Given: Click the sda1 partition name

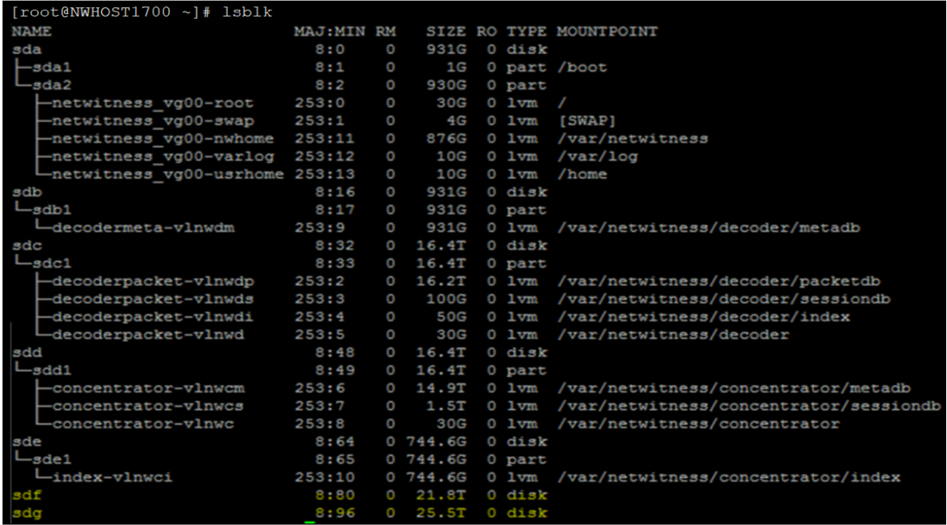Looking at the screenshot, I should (x=52, y=67).
